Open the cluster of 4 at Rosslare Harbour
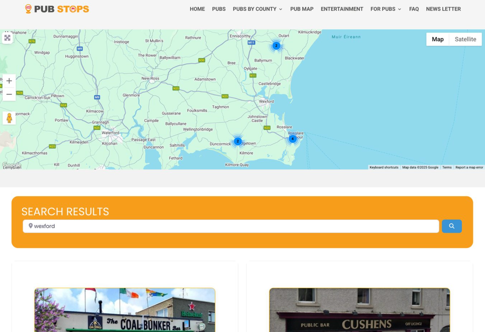This screenshot has width=485, height=332. click(x=293, y=139)
